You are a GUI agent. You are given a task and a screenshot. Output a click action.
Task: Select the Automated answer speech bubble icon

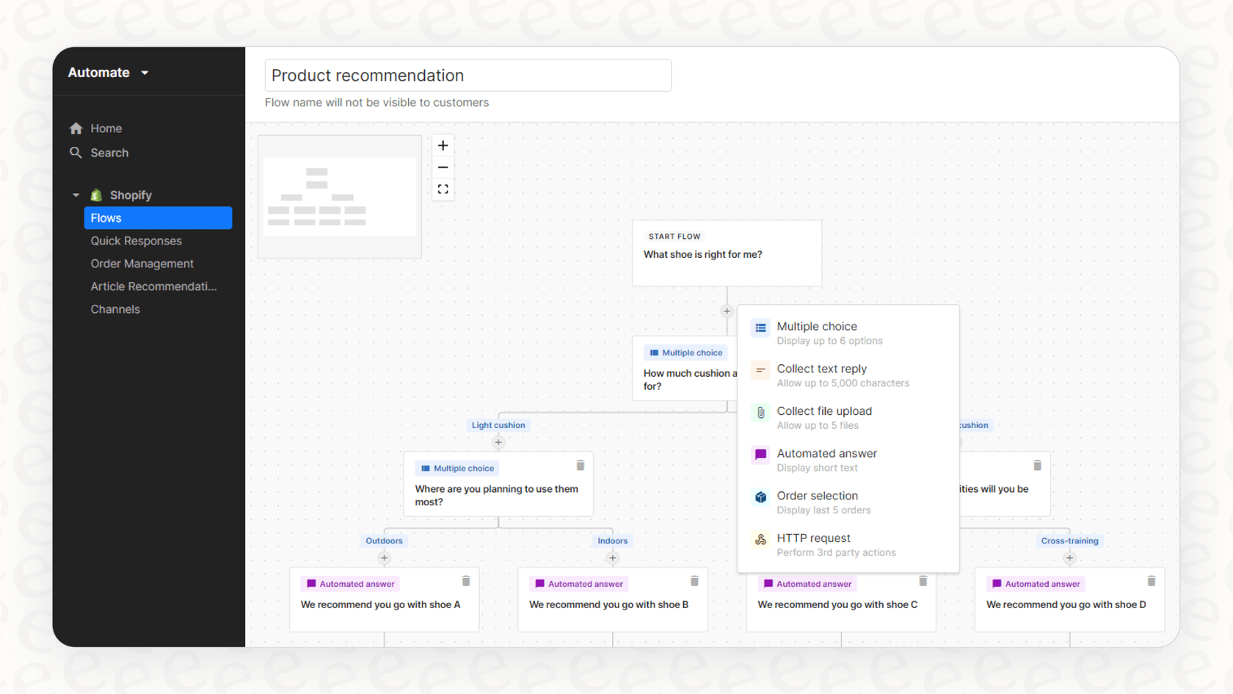pos(760,455)
